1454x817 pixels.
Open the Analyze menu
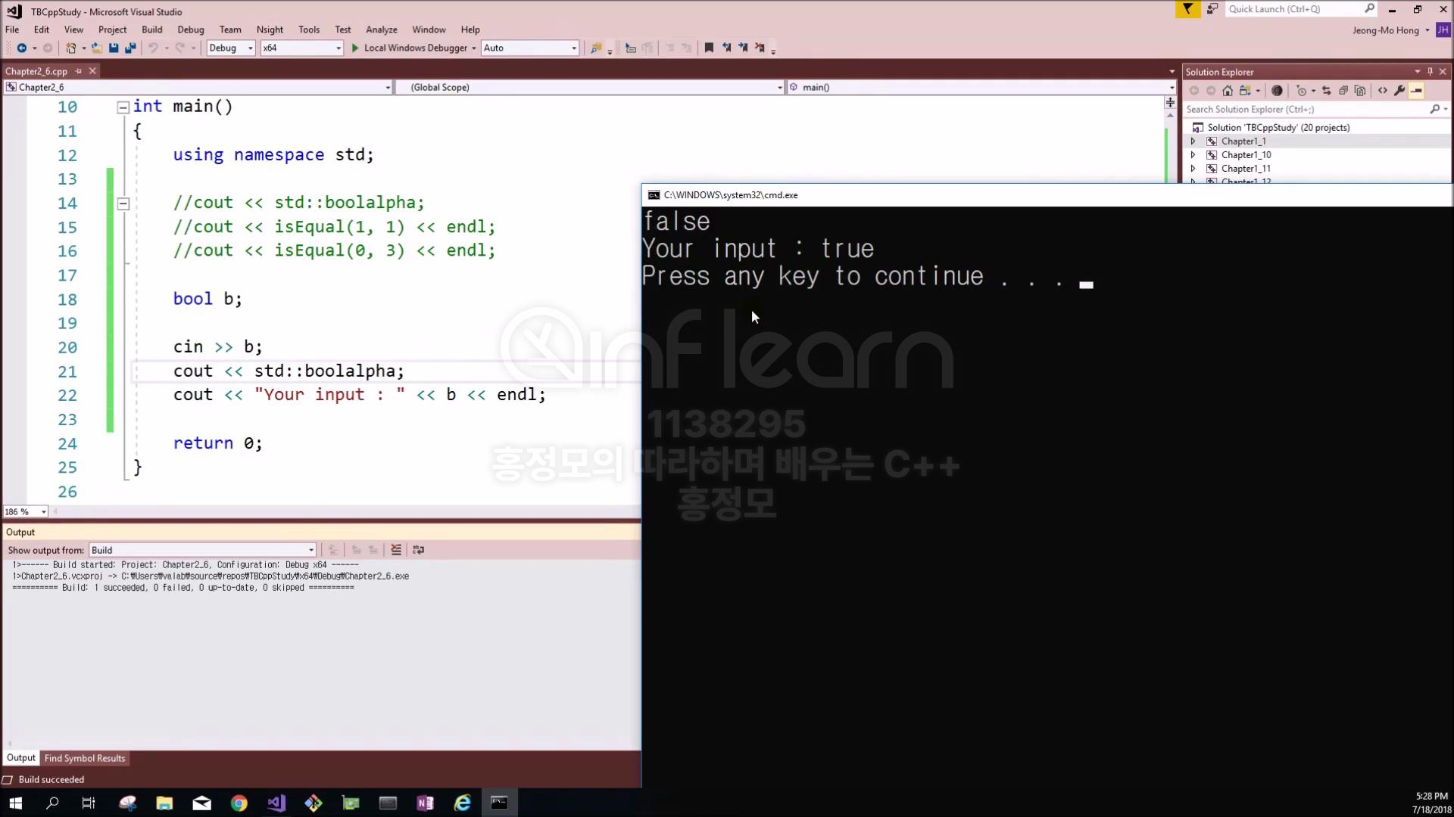(381, 30)
